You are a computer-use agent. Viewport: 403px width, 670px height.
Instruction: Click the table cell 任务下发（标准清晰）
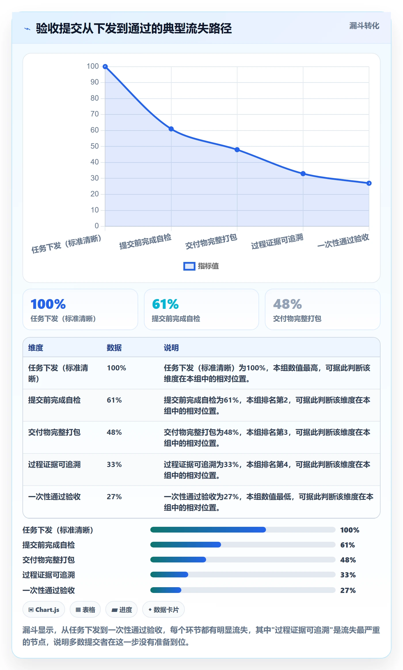point(58,373)
